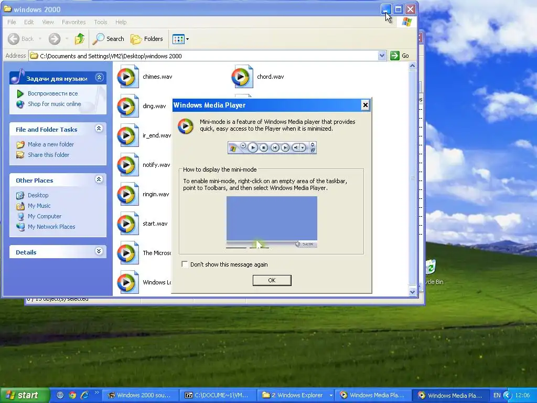Click Windows flag logo in explorer toolbar
537x403 pixels.
coord(407,22)
